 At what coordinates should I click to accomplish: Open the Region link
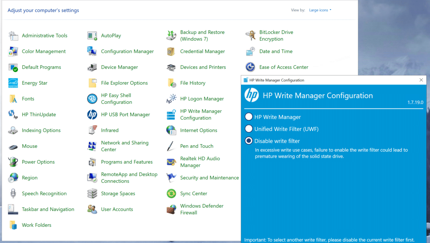click(30, 178)
